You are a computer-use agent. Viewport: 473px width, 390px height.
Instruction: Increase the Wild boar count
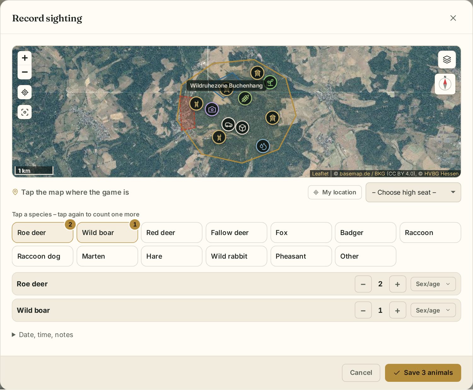398,310
